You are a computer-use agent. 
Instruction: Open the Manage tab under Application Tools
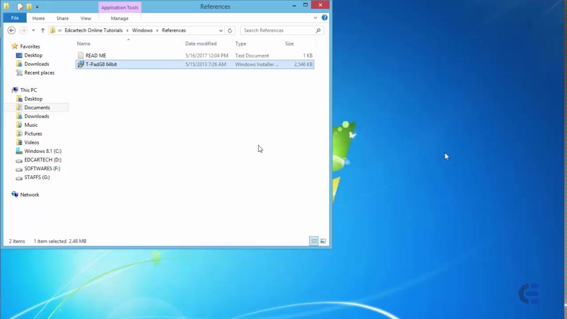[x=120, y=18]
